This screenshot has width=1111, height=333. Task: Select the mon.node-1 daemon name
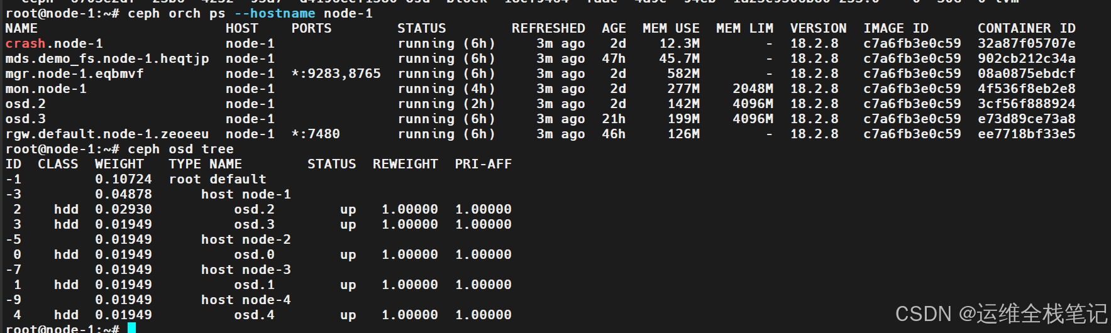point(46,89)
